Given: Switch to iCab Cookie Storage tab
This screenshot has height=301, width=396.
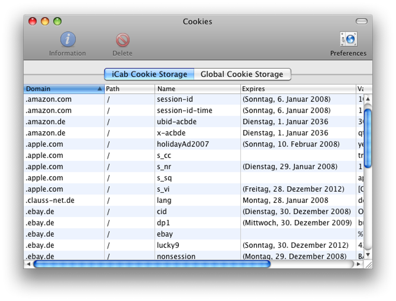Looking at the screenshot, I should click(x=149, y=74).
